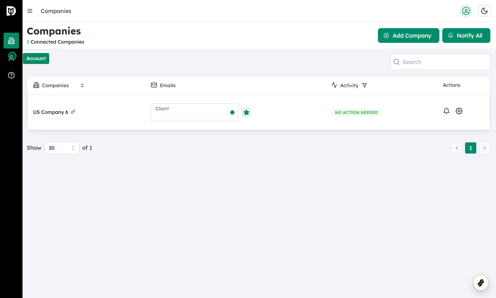The image size is (496, 298).
Task: Click the Add Company button
Action: 408,35
